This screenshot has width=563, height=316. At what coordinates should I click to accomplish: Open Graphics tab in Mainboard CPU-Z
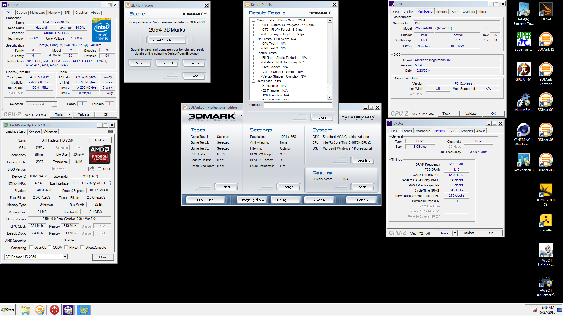coord(469,12)
